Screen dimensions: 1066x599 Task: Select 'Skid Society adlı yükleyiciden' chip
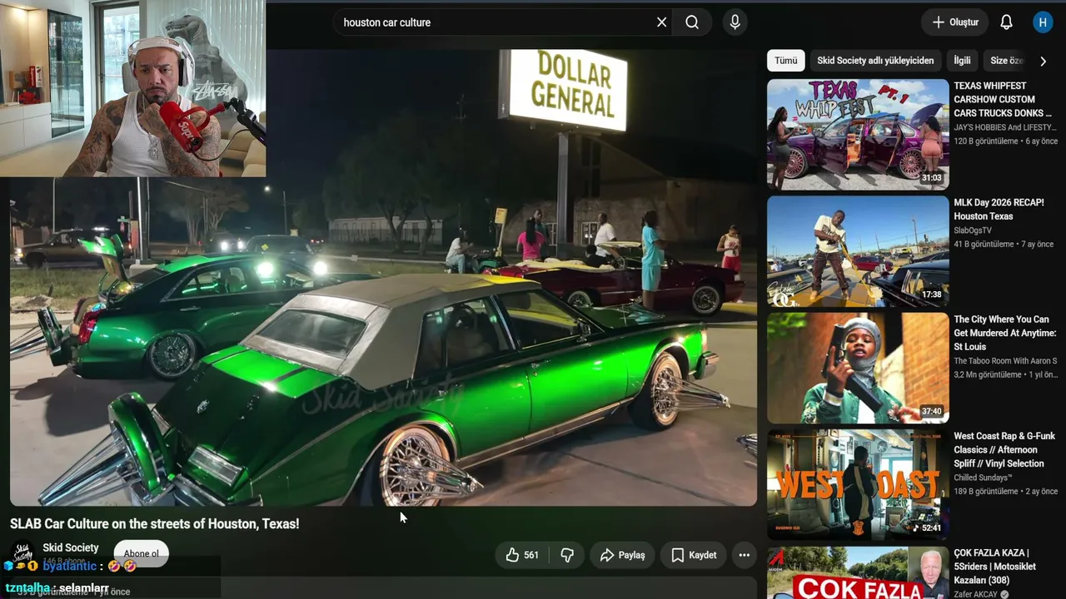click(875, 61)
